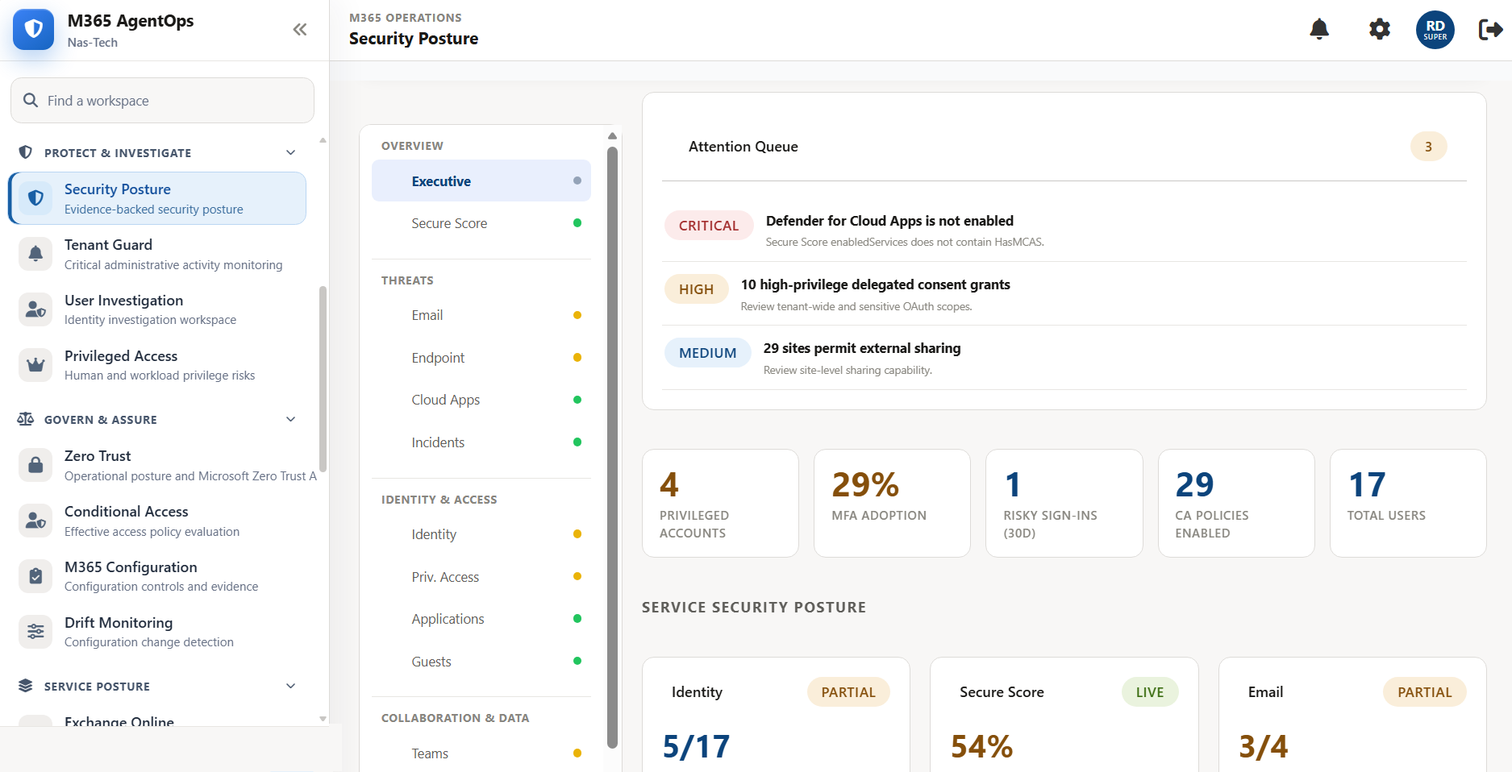Collapse the Service Posture section
Viewport: 1512px width, 772px height.
point(291,686)
